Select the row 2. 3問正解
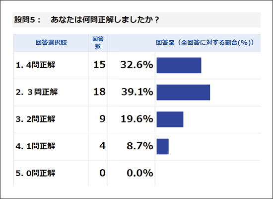The height and width of the screenshot is (199, 273). point(137,93)
